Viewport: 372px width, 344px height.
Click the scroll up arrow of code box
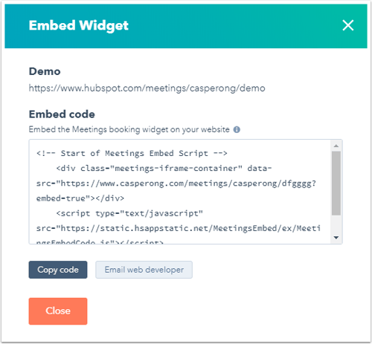tap(336, 146)
